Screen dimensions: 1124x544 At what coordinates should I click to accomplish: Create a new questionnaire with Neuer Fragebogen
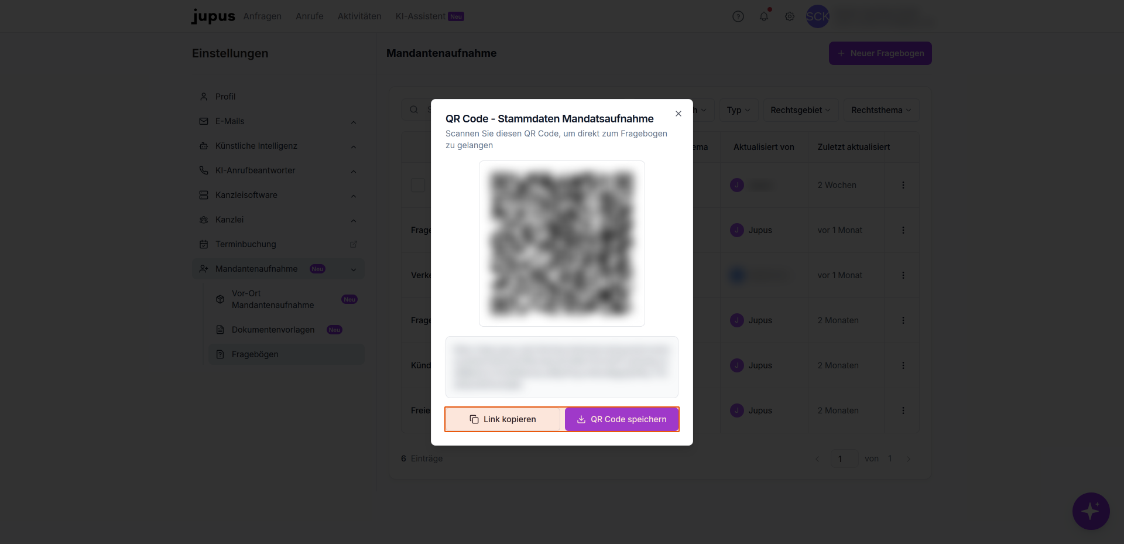tap(880, 53)
